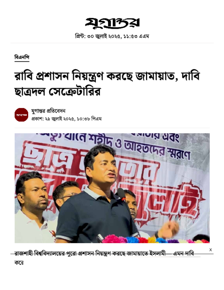The image size is (224, 290).
Task: Click the word করে below the paragraph
Action: coord(19,263)
